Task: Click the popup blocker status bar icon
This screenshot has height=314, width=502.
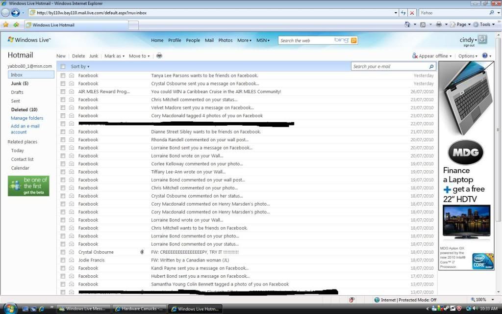Action: [352, 300]
